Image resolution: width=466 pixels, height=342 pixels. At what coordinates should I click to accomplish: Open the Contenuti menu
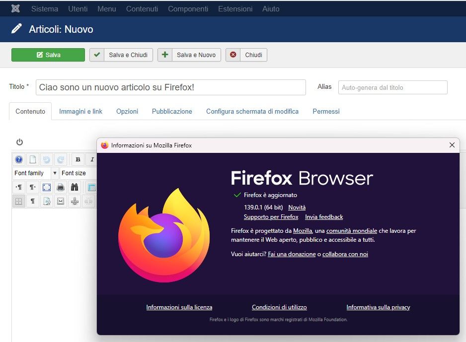[142, 9]
